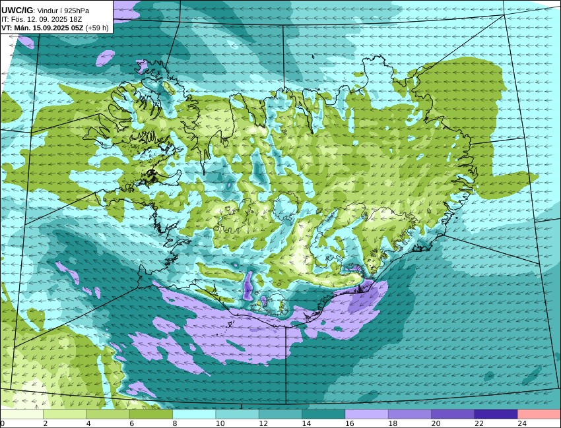Viewport: 561px width, 428px height.
Task: Choose the dark teal 14–16 legend swatch
Action: click(323, 414)
